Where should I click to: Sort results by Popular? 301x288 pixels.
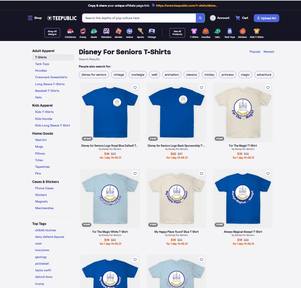pyautogui.click(x=255, y=51)
